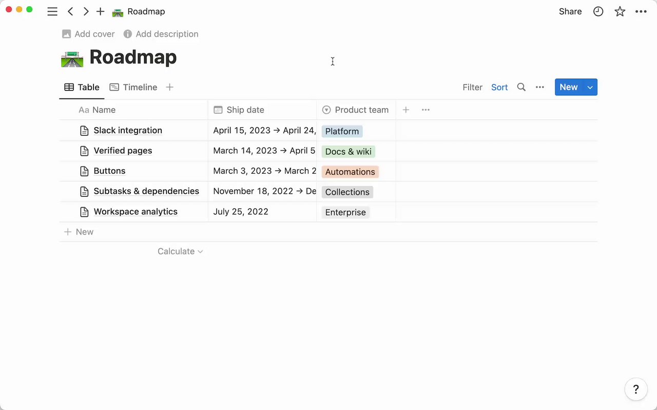Viewport: 657px width, 410px height.
Task: Click the Share button
Action: click(570, 11)
